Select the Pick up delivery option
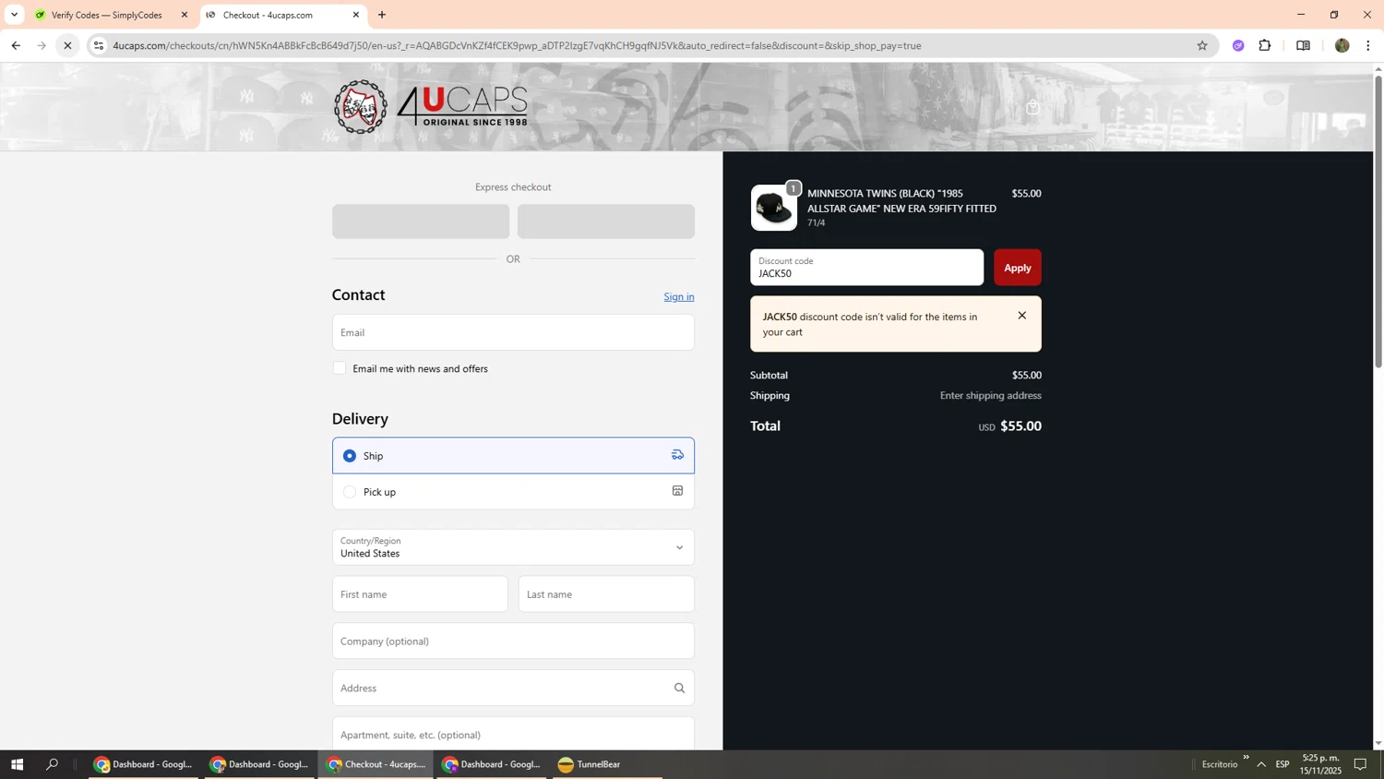Screen dimensions: 1384x779 pos(350,492)
